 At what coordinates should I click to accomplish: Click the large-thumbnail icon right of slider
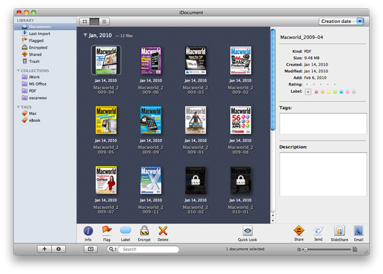point(355,249)
